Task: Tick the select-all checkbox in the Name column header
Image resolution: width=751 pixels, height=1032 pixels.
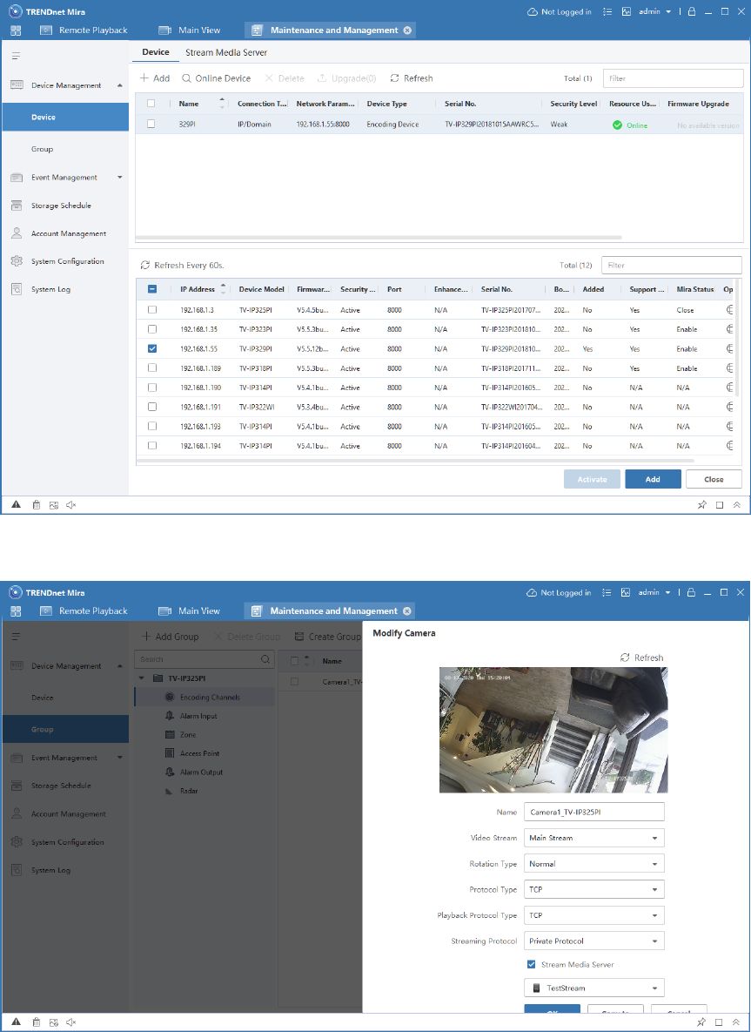Action: click(151, 104)
